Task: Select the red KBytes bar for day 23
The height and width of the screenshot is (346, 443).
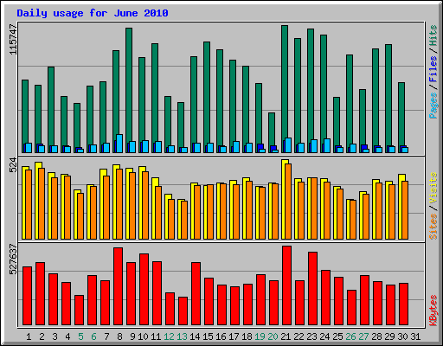Action: click(x=312, y=288)
